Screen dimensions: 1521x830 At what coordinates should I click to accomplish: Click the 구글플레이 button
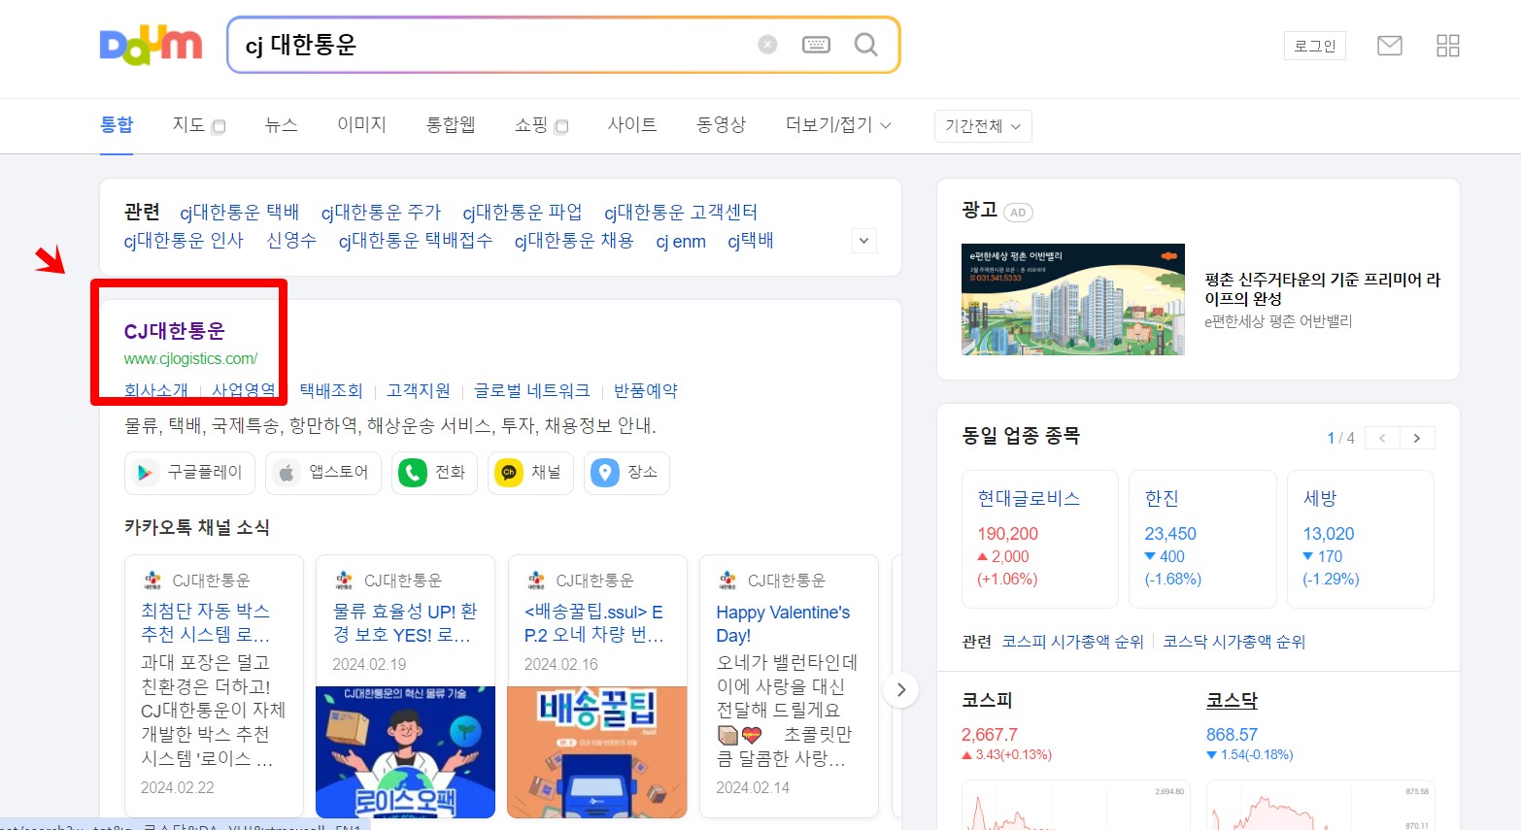tap(189, 473)
